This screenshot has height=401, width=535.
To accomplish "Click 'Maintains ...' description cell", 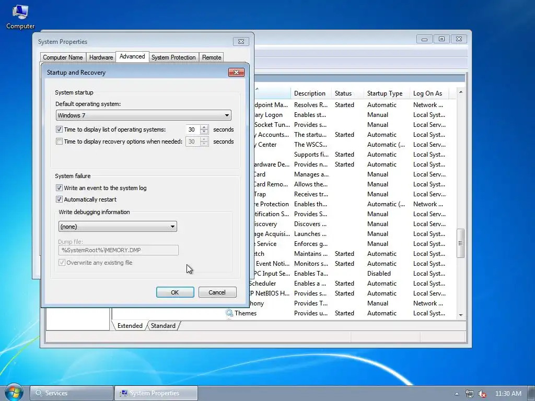I will [311, 254].
